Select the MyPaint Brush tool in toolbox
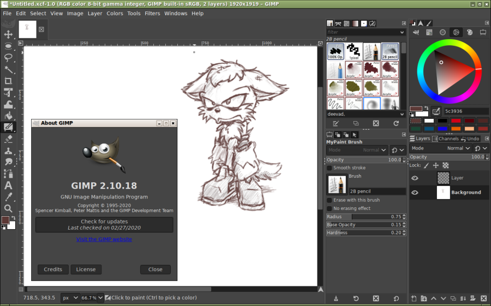491x306 pixels. 8,127
